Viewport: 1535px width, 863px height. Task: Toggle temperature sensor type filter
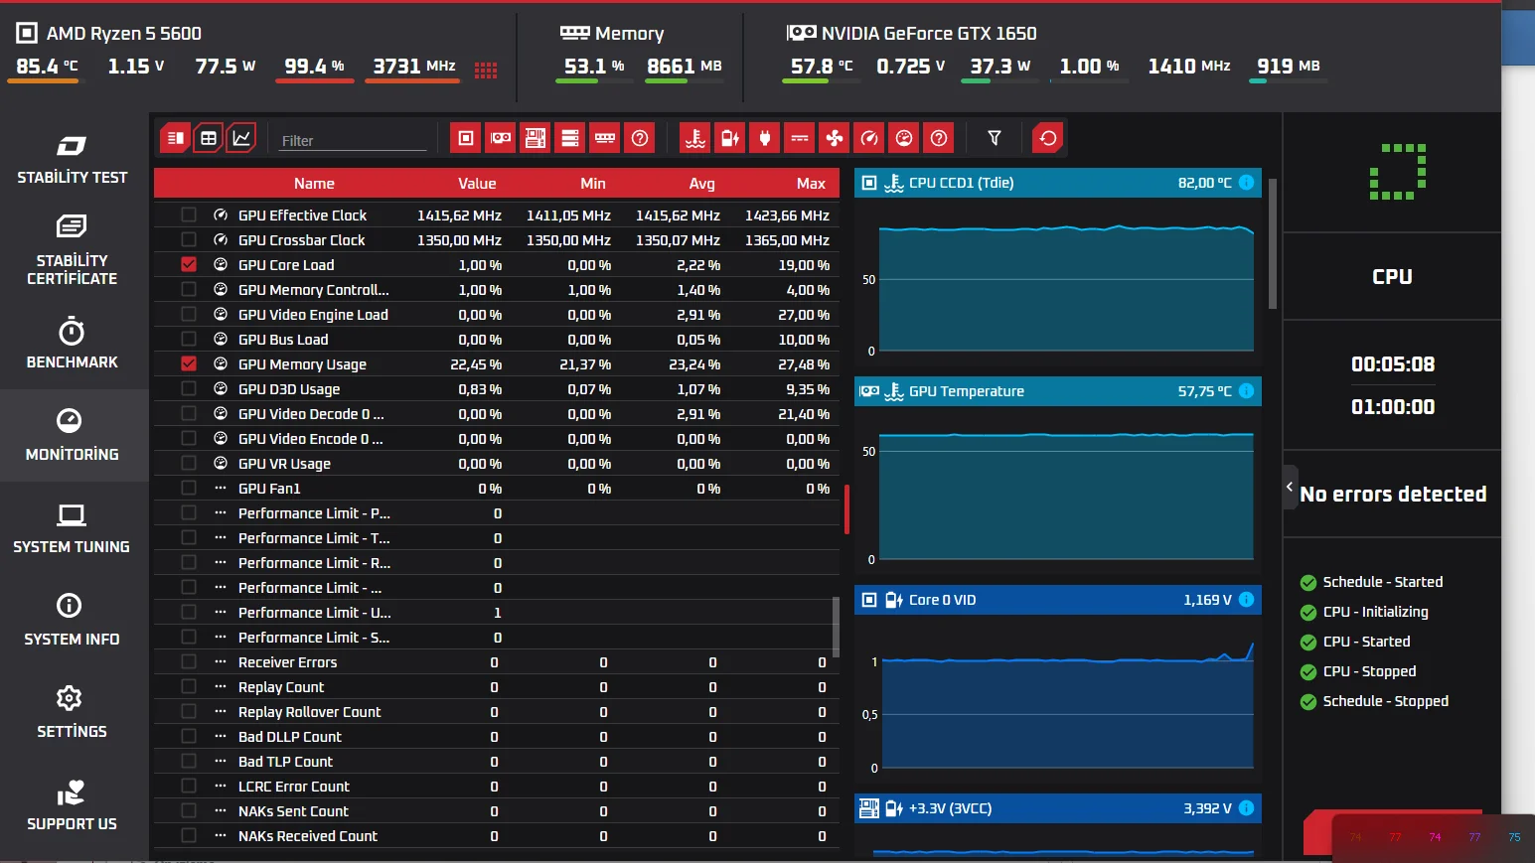click(695, 138)
